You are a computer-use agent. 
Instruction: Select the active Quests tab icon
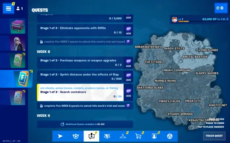point(91,136)
